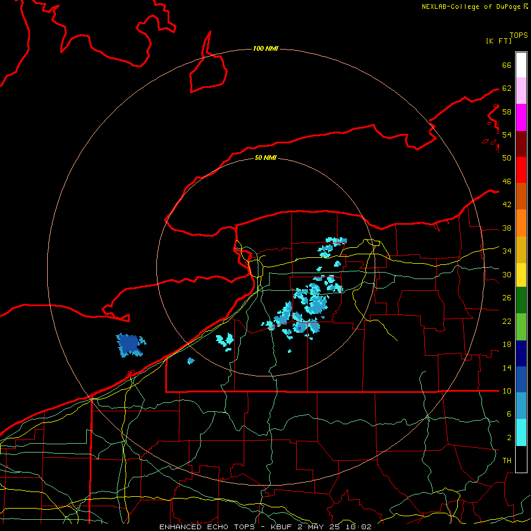Click the legend value 66

coord(507,65)
